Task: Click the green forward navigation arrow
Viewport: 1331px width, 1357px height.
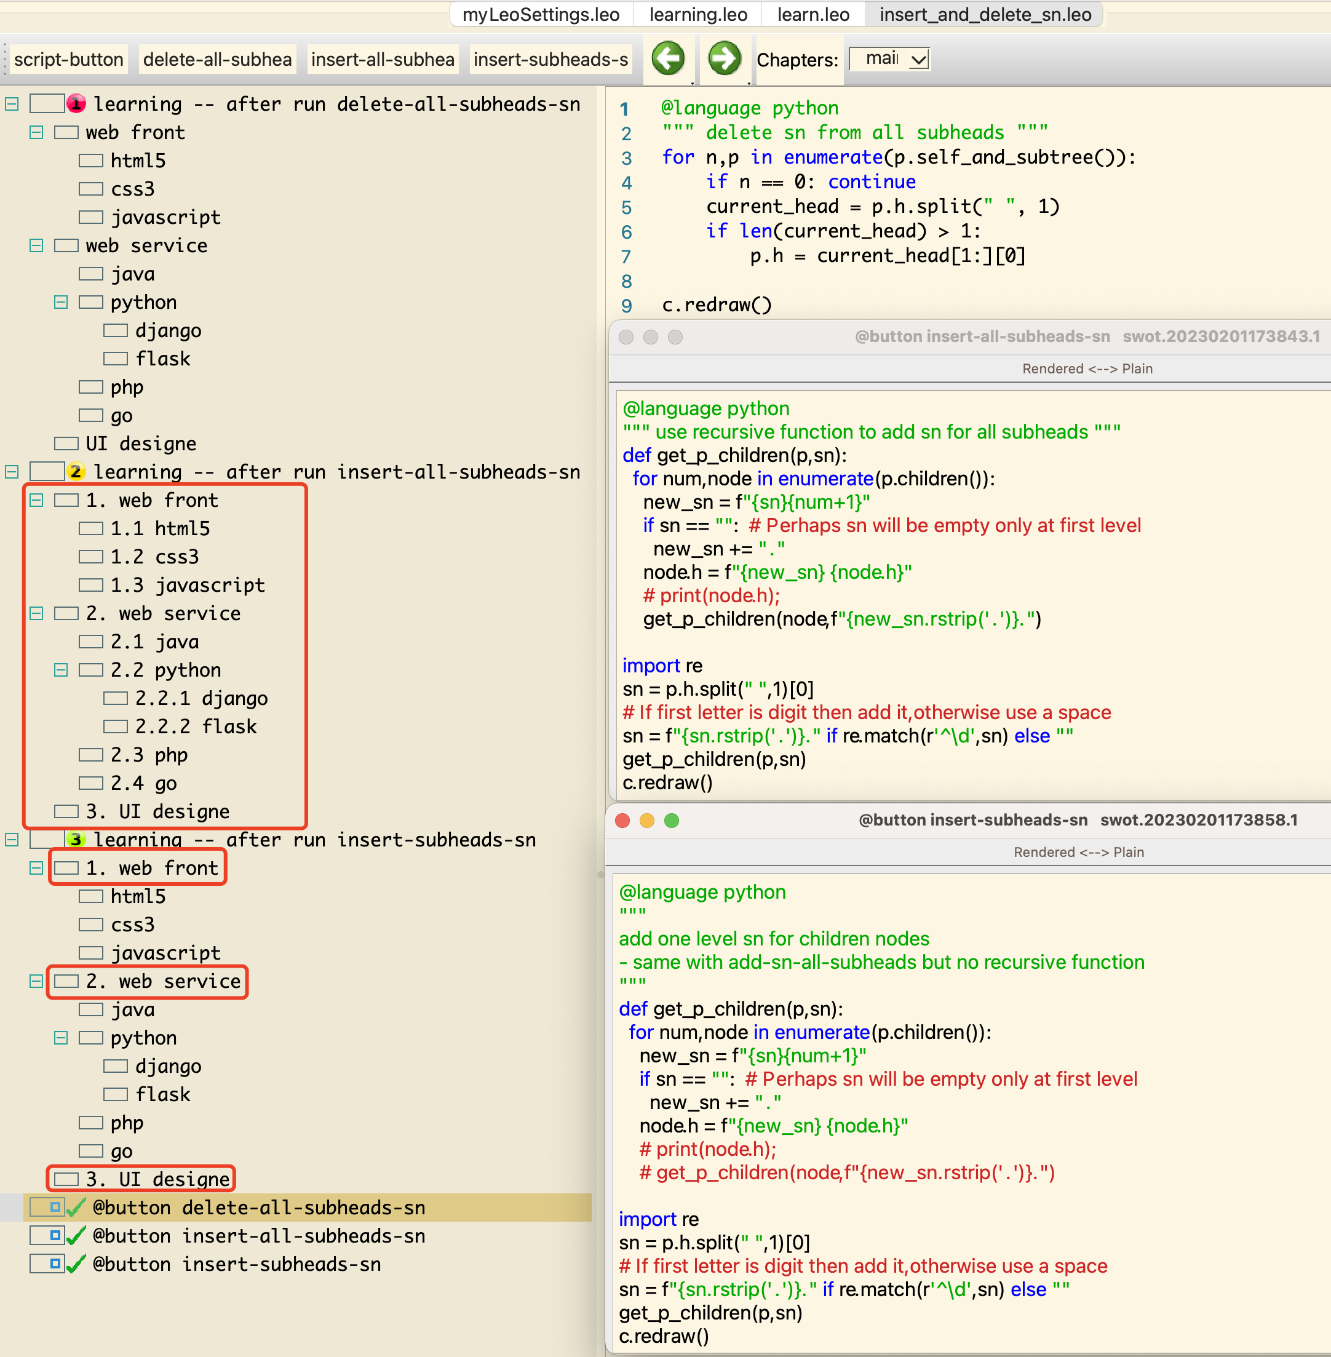Action: [x=725, y=58]
